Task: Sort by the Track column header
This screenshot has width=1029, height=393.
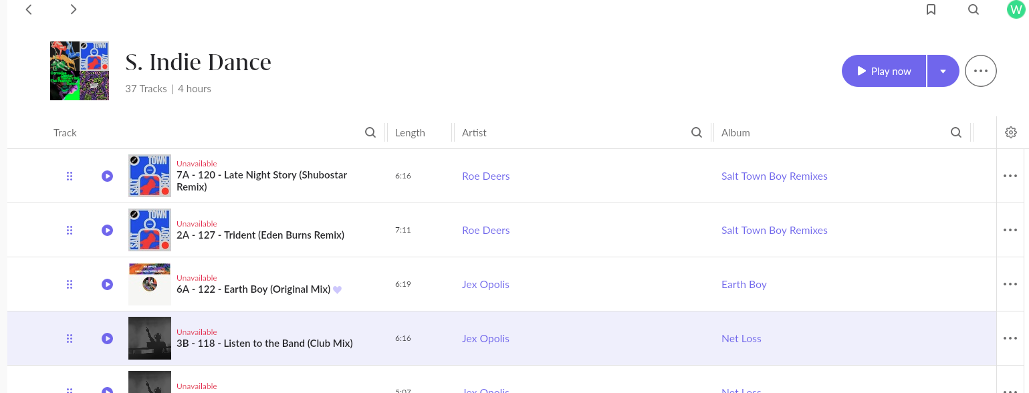Action: click(x=65, y=132)
